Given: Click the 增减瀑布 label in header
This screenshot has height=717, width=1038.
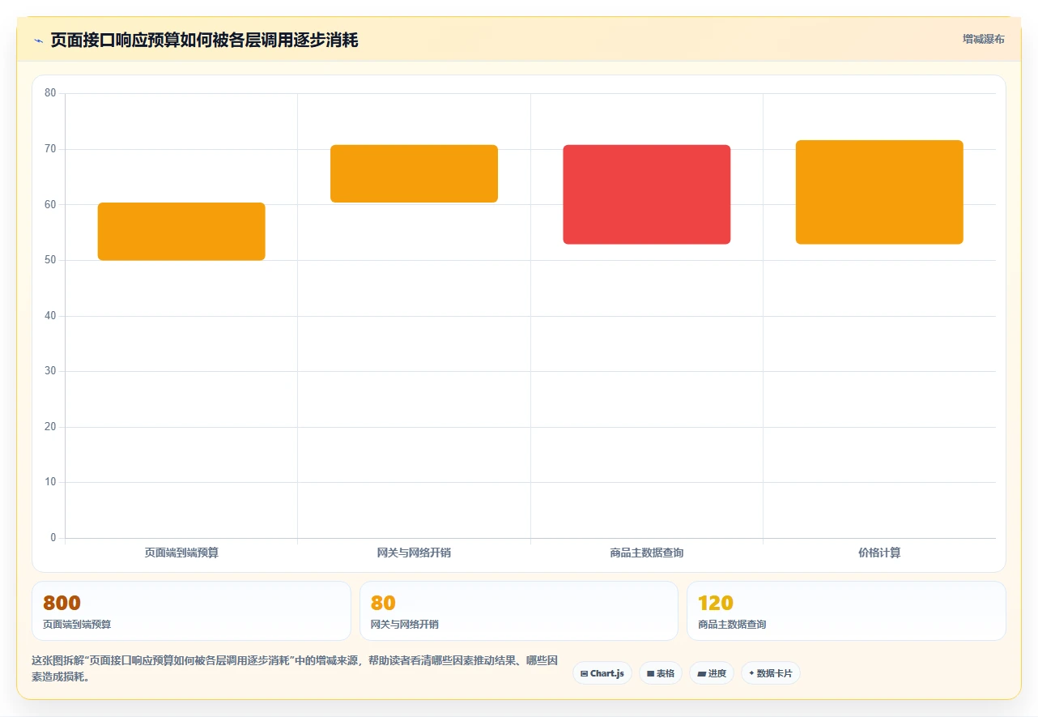Looking at the screenshot, I should coord(984,39).
